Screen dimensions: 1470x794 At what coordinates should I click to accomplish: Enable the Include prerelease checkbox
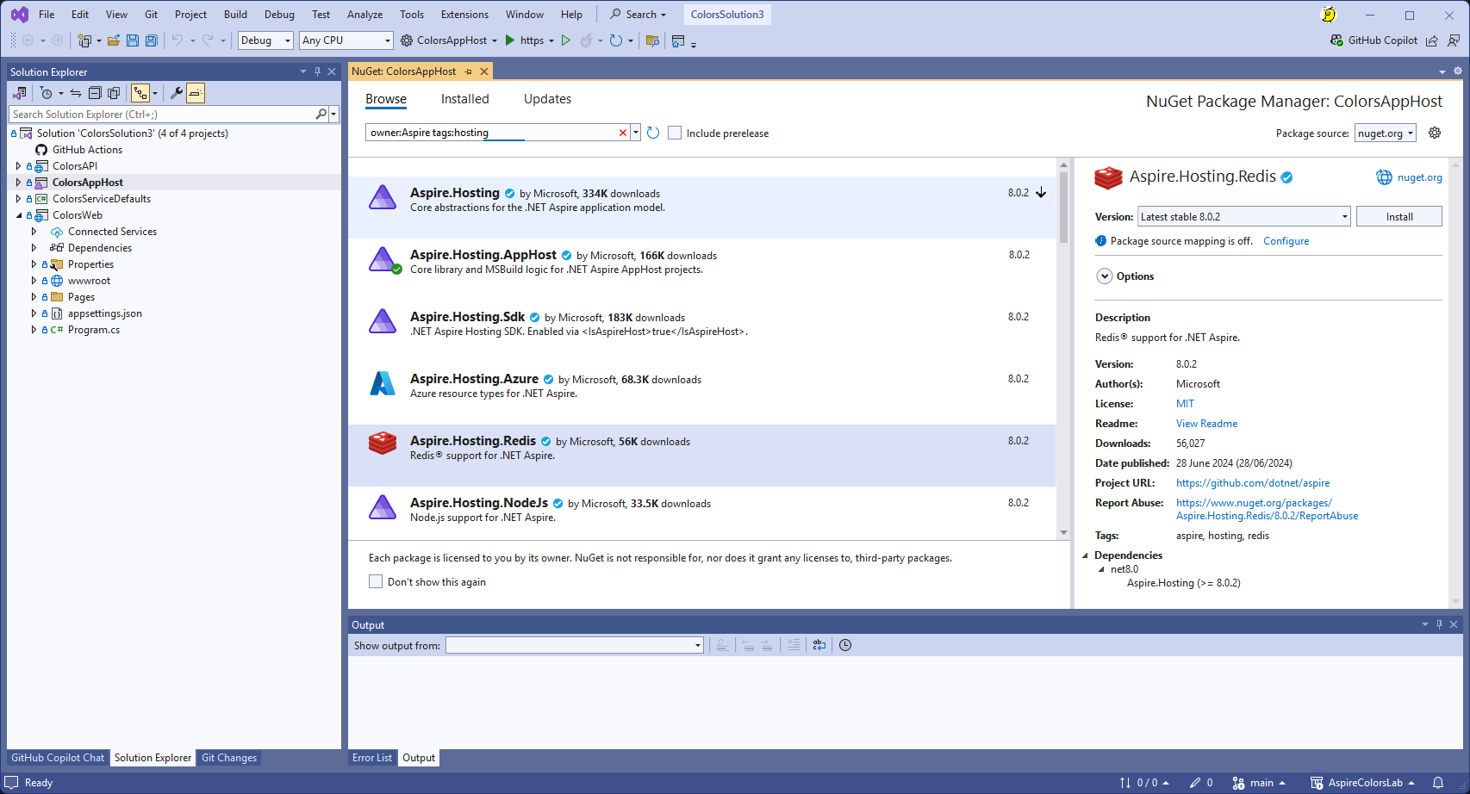point(675,133)
